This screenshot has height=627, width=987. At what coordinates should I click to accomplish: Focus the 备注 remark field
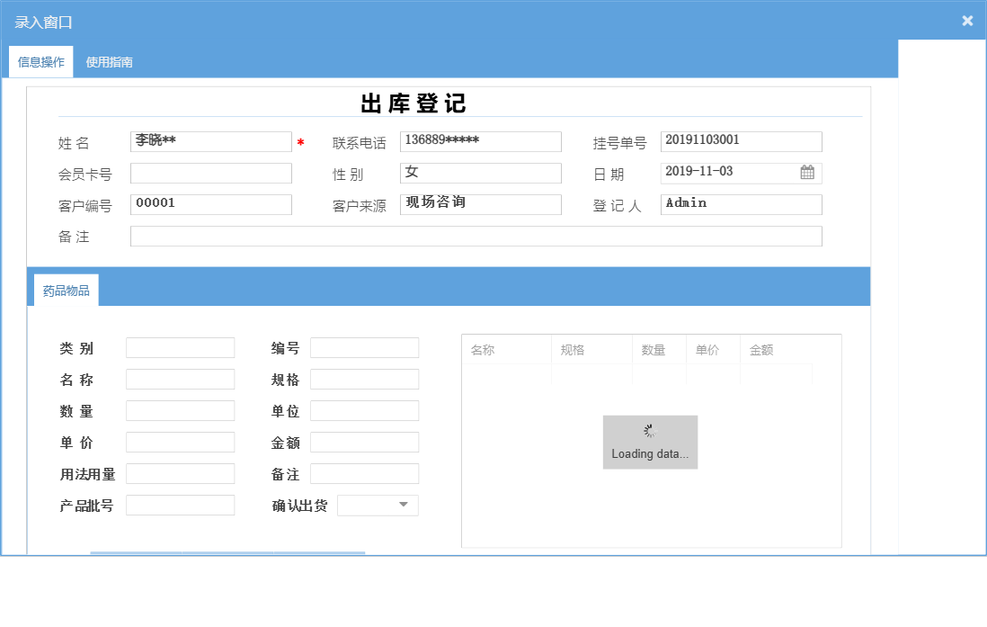click(476, 236)
